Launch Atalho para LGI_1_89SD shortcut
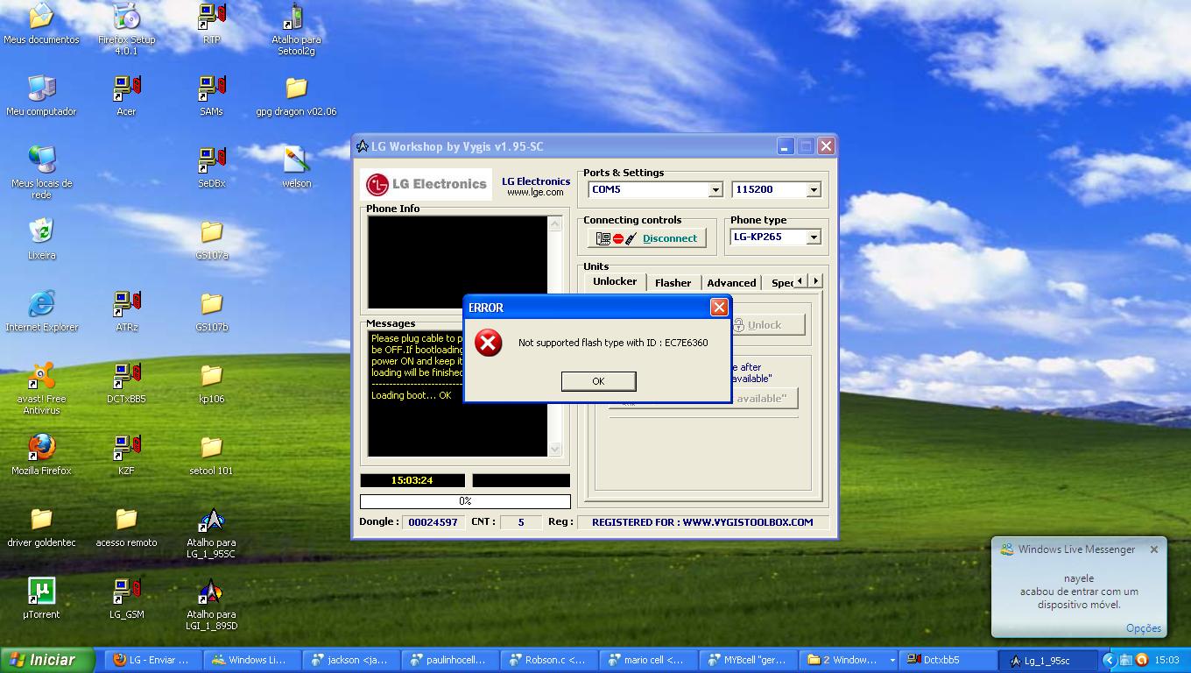This screenshot has width=1191, height=673. 211,604
